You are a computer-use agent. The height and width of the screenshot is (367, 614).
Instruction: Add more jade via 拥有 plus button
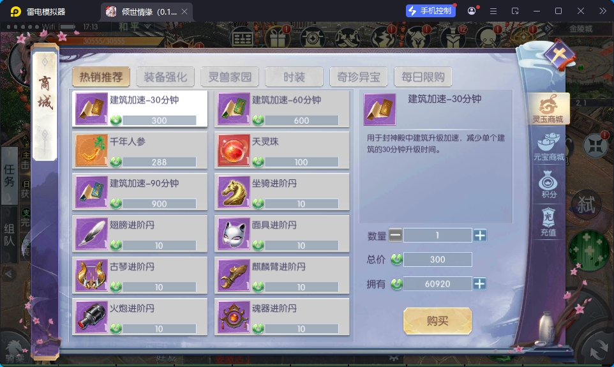point(480,283)
